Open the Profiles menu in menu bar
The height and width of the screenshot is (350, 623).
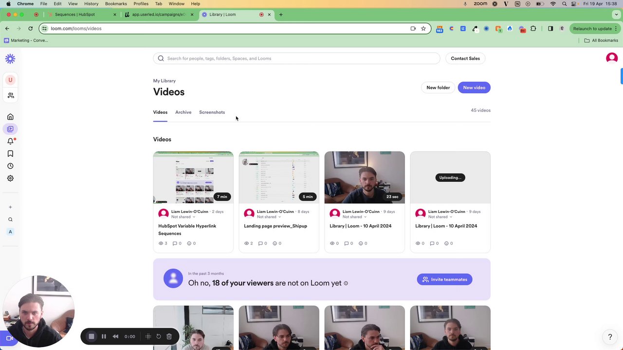pos(141,4)
